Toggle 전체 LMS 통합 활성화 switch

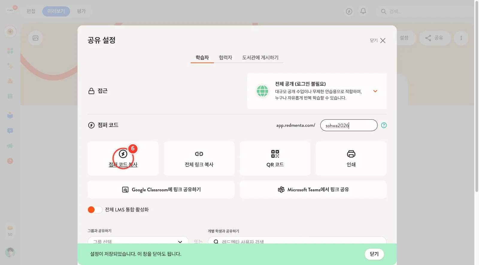(95, 210)
